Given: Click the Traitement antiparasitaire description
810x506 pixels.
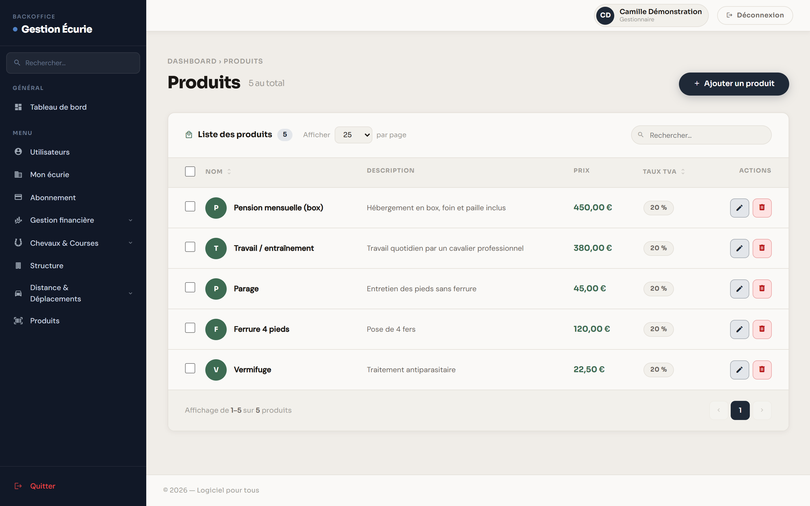Looking at the screenshot, I should tap(411, 370).
